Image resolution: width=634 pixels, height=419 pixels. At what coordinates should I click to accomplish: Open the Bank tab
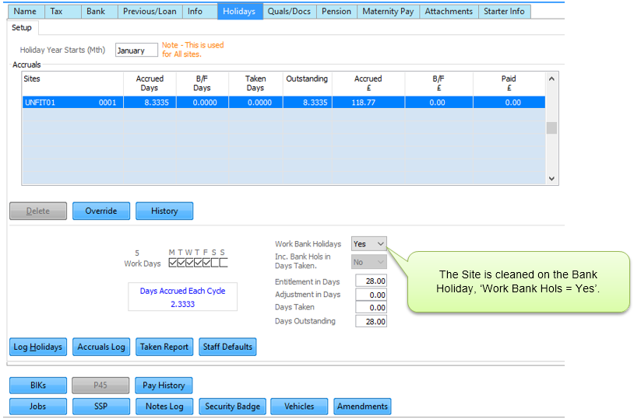pos(99,12)
